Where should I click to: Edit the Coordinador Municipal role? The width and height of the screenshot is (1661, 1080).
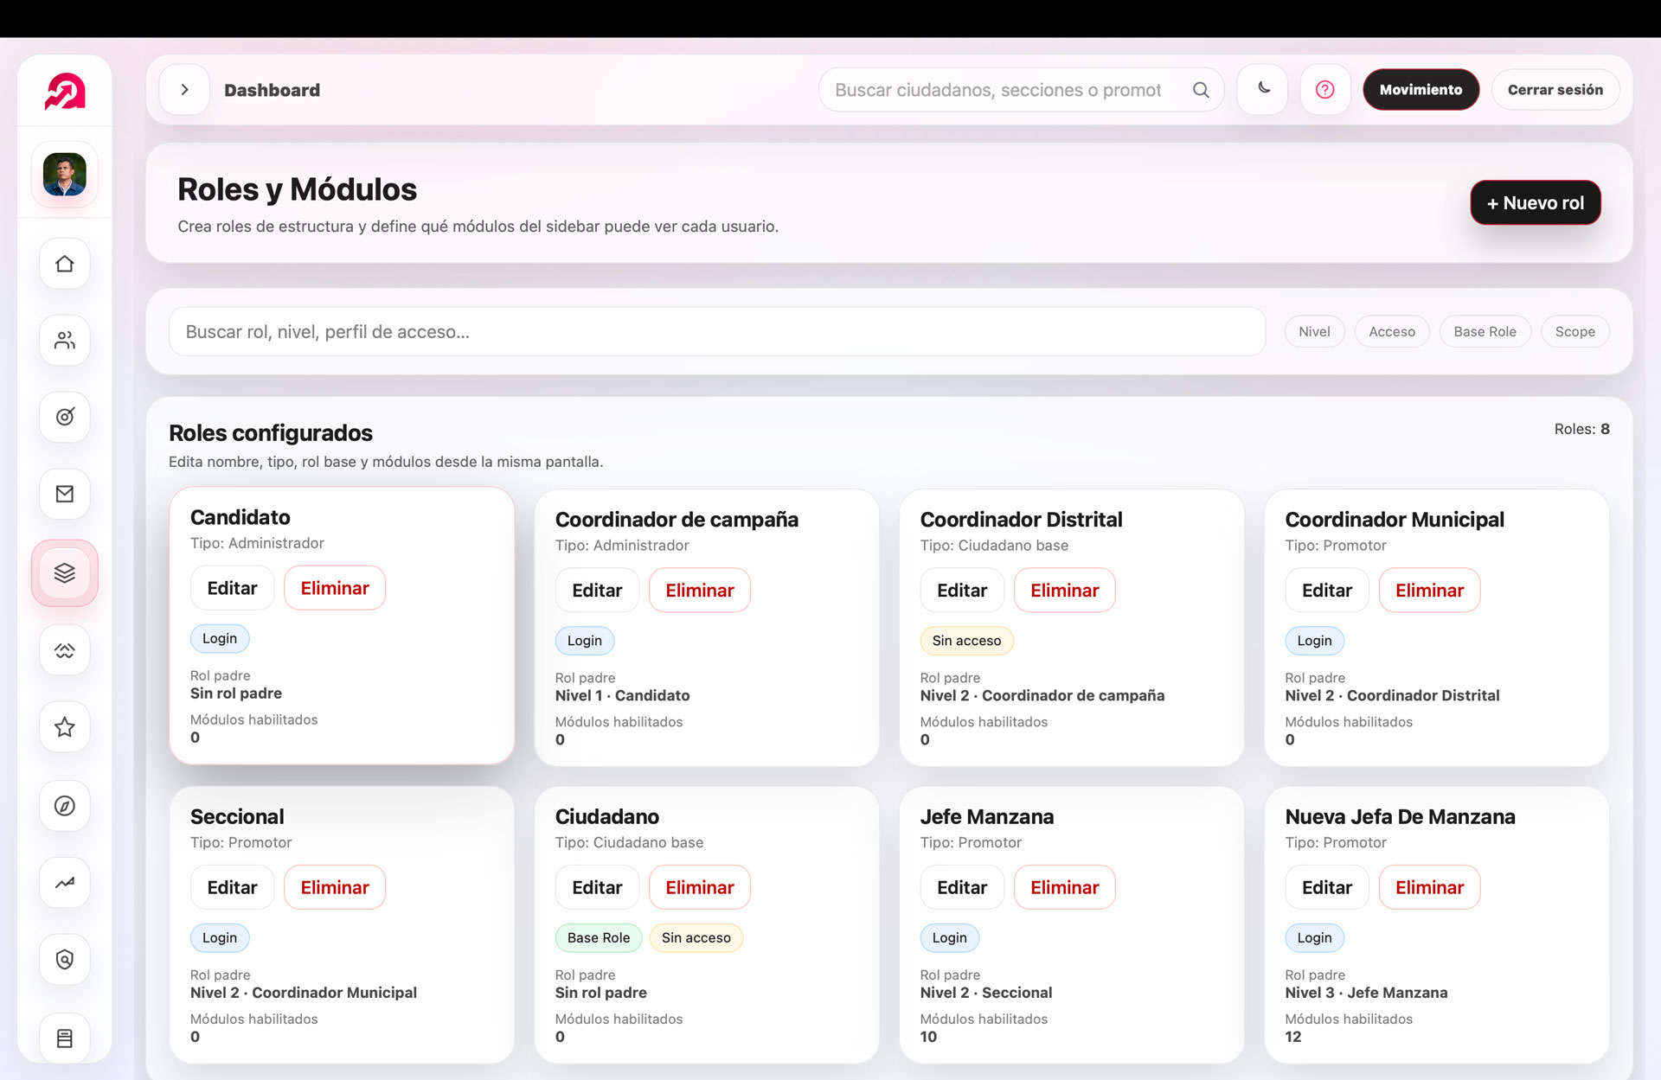pyautogui.click(x=1327, y=591)
